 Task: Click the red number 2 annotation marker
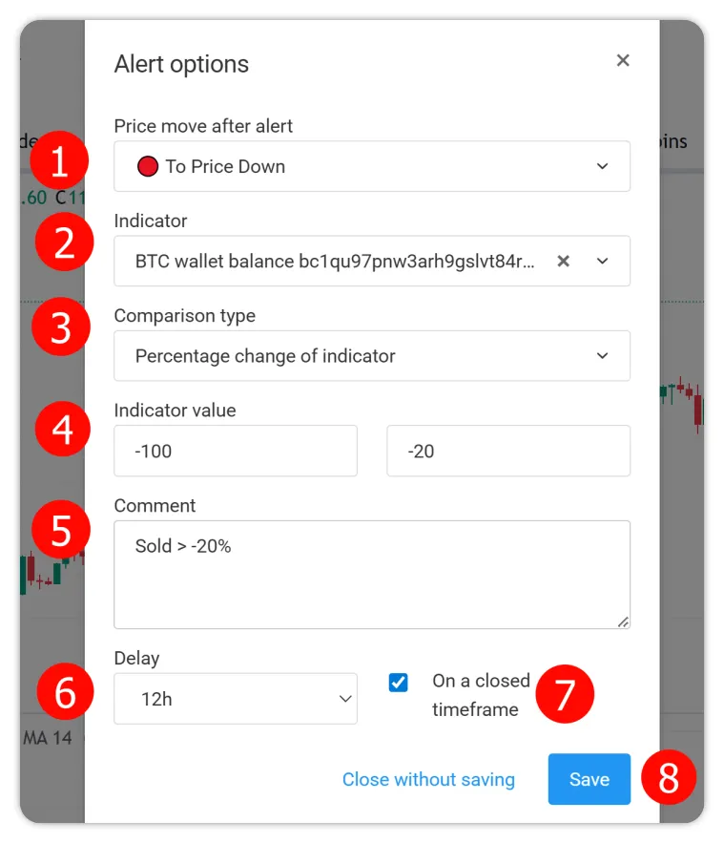64,242
